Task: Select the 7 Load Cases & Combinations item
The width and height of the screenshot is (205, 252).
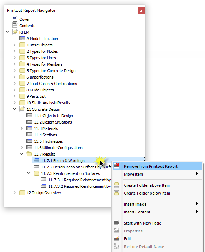Action: coord(52,84)
